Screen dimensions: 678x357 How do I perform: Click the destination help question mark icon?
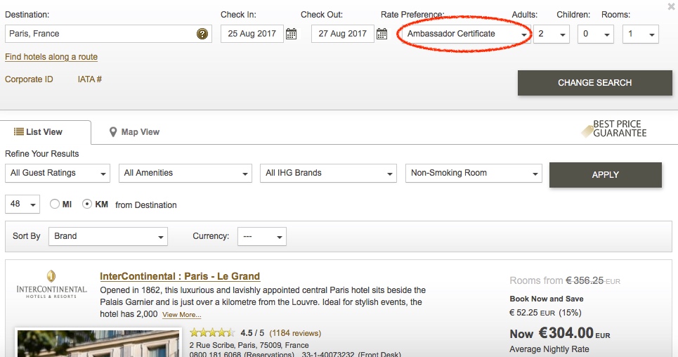tap(202, 34)
